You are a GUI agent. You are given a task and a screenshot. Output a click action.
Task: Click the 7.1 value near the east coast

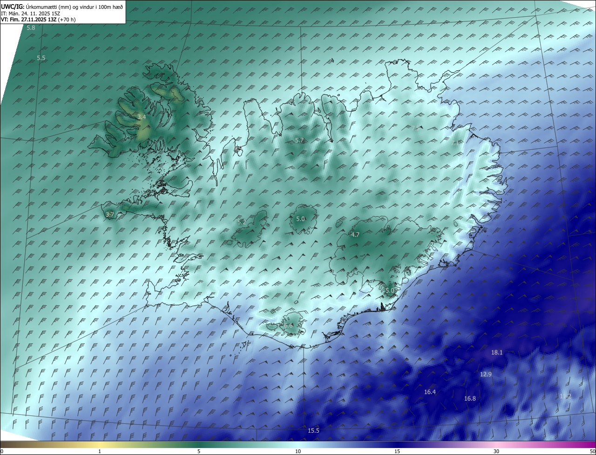(455, 143)
